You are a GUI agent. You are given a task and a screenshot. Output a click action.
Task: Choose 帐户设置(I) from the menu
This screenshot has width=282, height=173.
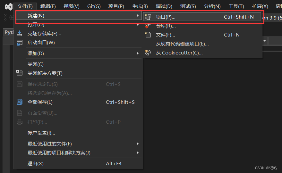coord(41,133)
